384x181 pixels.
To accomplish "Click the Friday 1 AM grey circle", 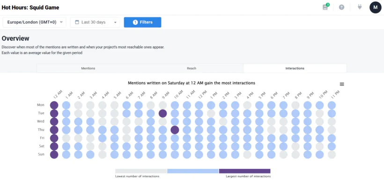I will 66,138.
